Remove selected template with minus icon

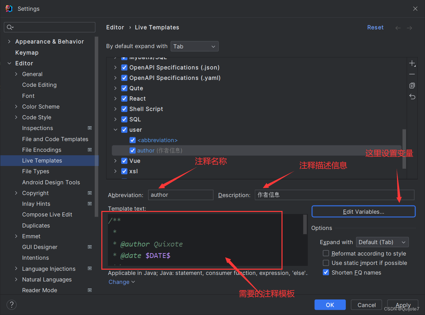click(x=412, y=74)
